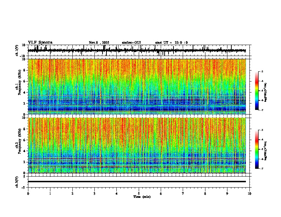
Task: Click tick label 3 on the Time axis
Action: tap(94, 194)
